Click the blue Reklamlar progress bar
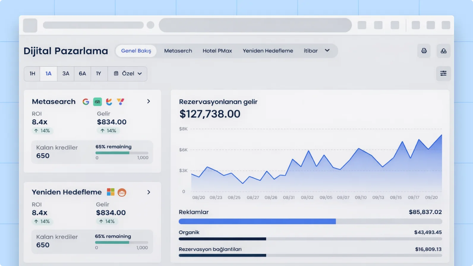 [257, 221]
